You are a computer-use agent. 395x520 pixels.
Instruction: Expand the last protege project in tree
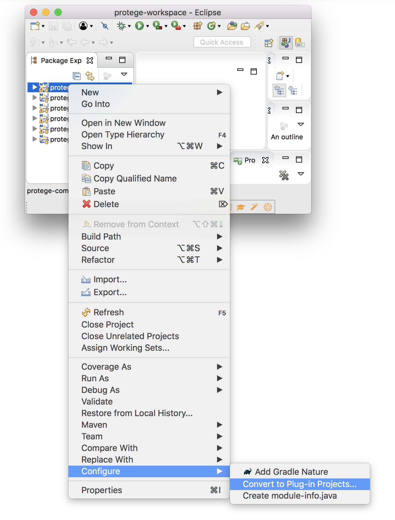(x=35, y=139)
